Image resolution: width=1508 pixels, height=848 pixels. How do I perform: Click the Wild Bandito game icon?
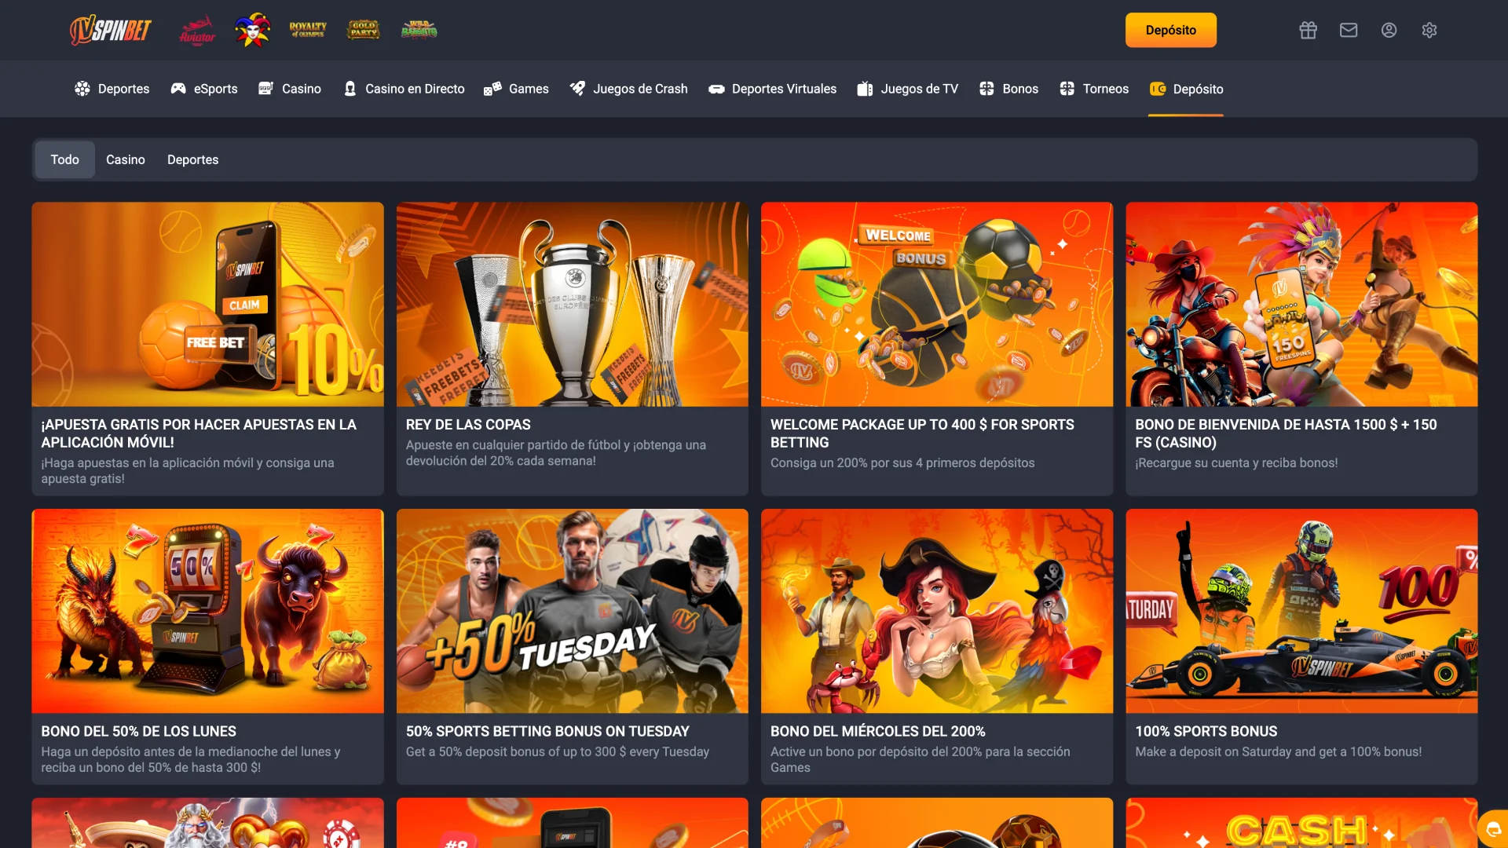419,30
